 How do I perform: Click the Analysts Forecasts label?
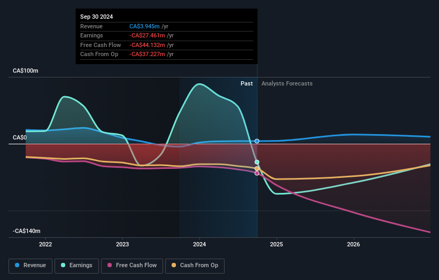coord(287,83)
